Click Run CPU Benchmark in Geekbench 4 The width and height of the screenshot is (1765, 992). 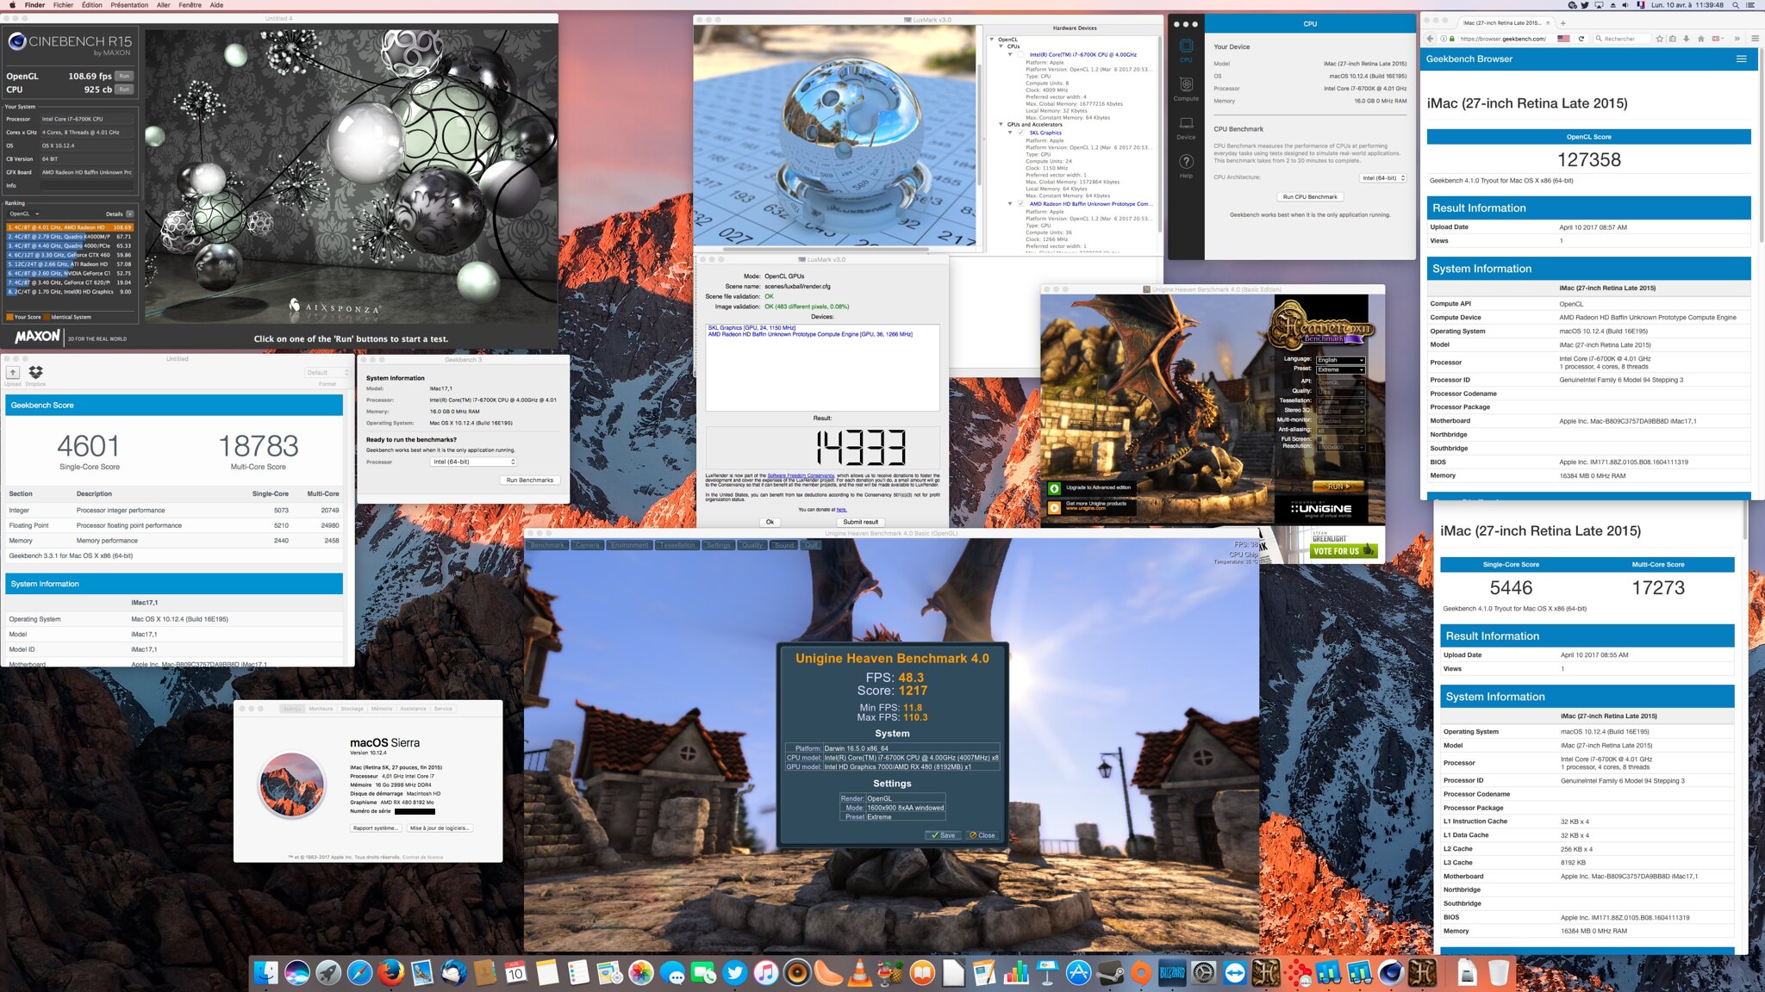(1310, 197)
